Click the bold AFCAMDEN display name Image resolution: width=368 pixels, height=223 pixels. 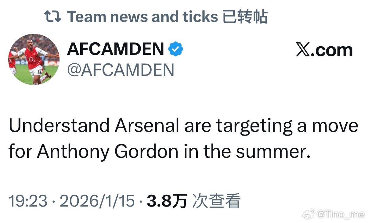115,49
